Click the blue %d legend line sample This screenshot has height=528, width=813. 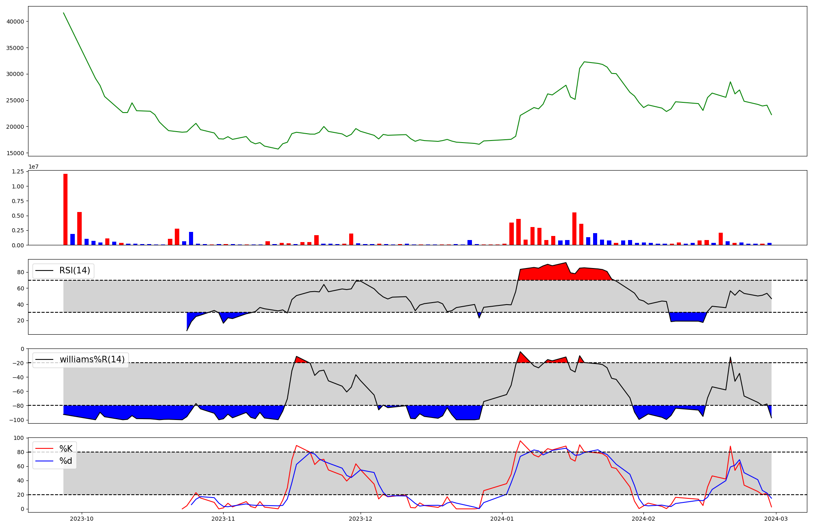tap(44, 461)
